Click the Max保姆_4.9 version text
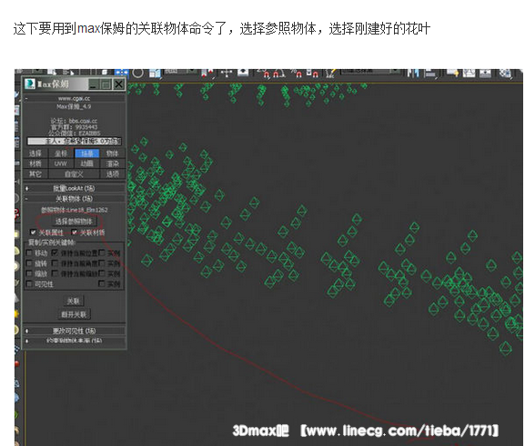This screenshot has width=525, height=446. pyautogui.click(x=74, y=106)
